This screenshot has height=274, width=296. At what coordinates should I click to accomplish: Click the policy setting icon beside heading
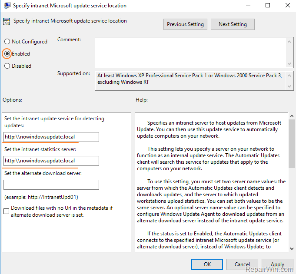pyautogui.click(x=7, y=22)
